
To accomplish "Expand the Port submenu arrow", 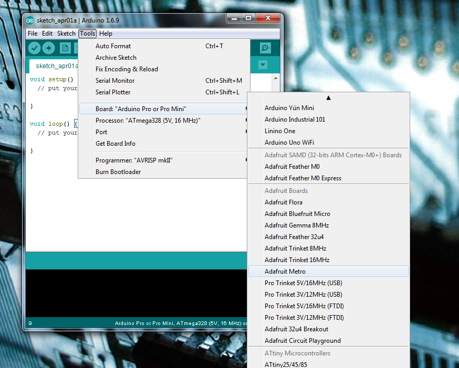I will (x=246, y=132).
